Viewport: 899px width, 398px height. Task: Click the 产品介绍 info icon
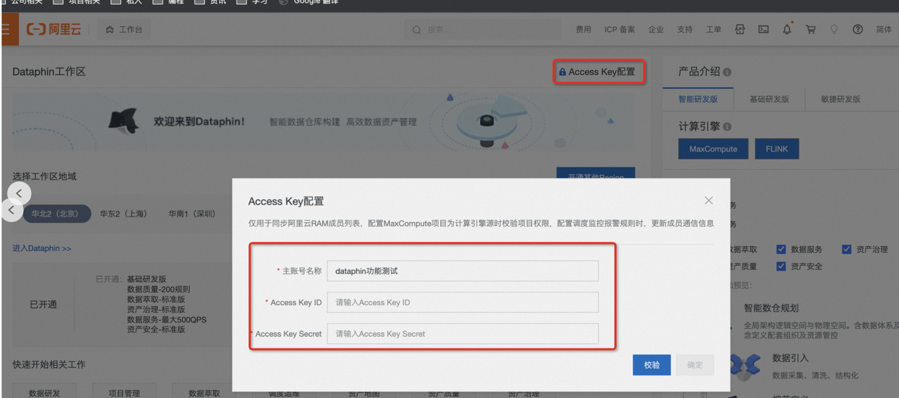[x=727, y=72]
